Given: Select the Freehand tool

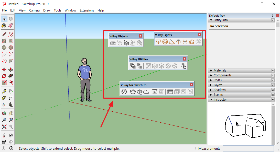Looking at the screenshot, I should pyautogui.click(x=11, y=34).
